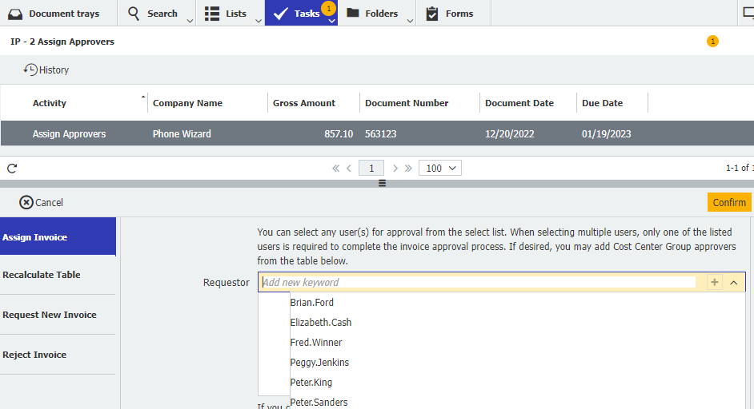Sort by Due Date column header
754x409 pixels.
pyautogui.click(x=602, y=103)
